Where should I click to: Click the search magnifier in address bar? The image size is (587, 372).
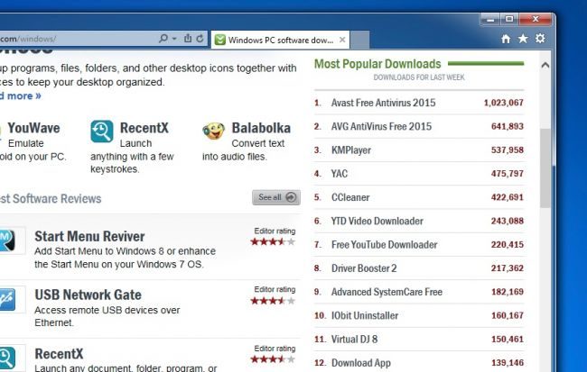[163, 38]
